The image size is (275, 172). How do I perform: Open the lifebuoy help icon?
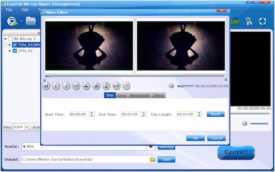click(x=263, y=21)
